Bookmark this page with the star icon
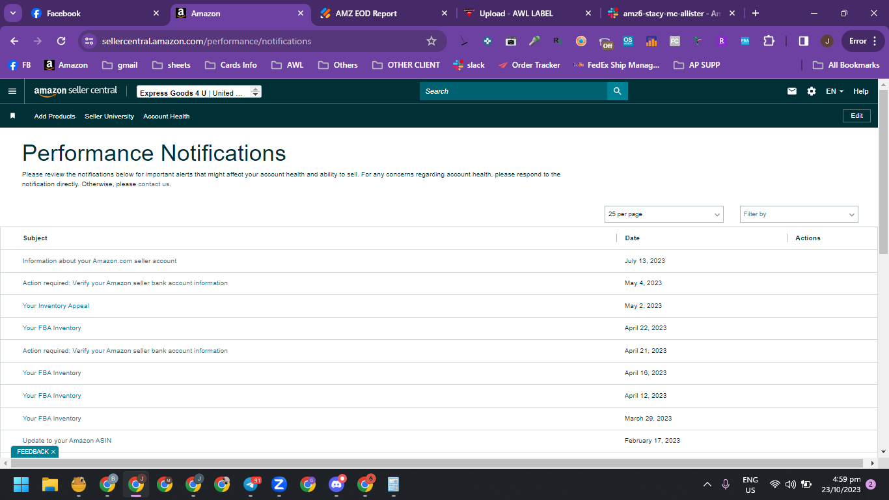 pos(431,41)
